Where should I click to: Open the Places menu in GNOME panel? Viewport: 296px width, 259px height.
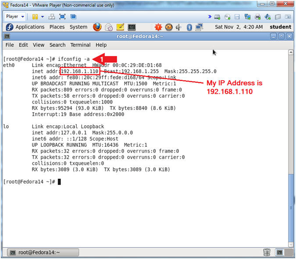tap(57, 27)
